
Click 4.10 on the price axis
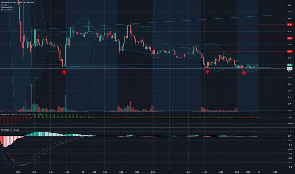click(x=290, y=31)
